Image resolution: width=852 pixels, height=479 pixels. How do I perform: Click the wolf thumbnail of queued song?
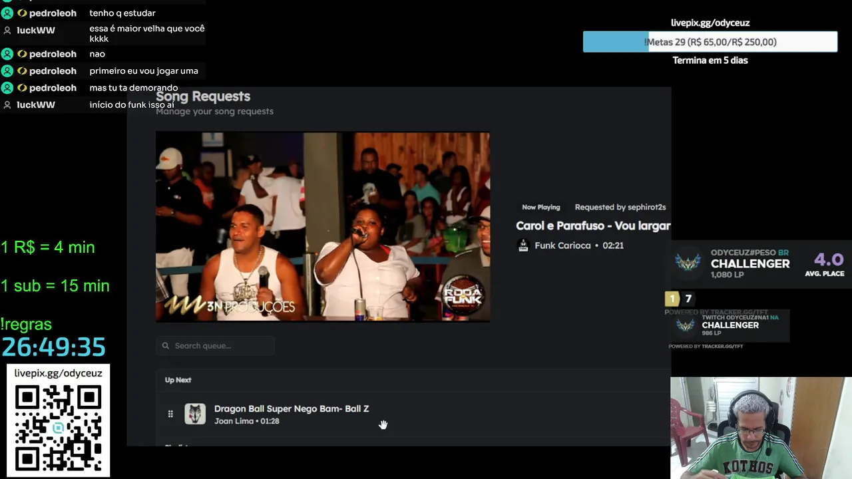(195, 414)
